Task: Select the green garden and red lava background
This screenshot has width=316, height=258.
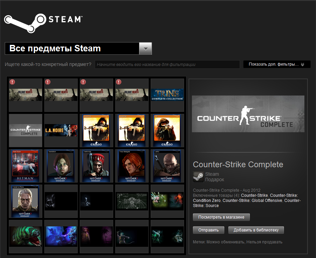Action: click(x=167, y=201)
